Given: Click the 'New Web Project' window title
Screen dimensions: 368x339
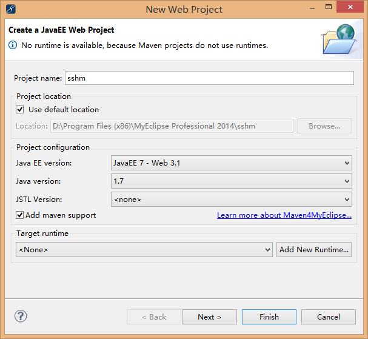Looking at the screenshot, I should 184,10.
